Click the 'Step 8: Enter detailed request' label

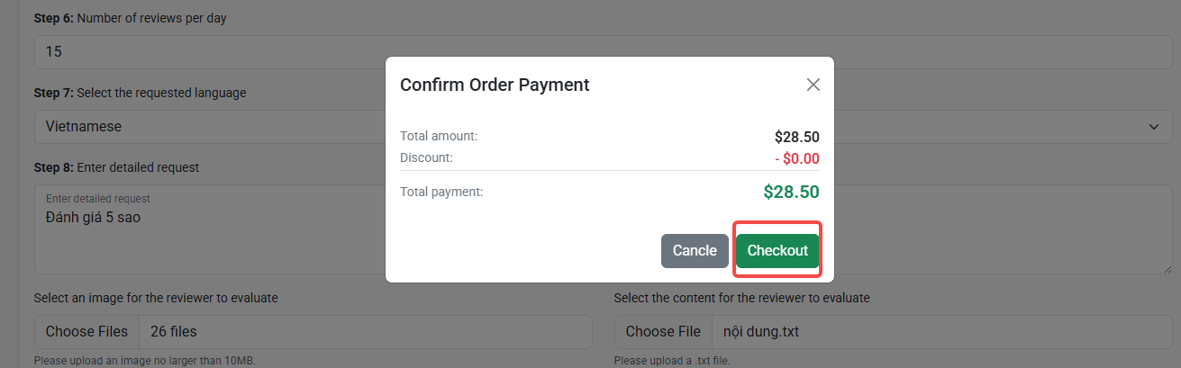(x=116, y=167)
